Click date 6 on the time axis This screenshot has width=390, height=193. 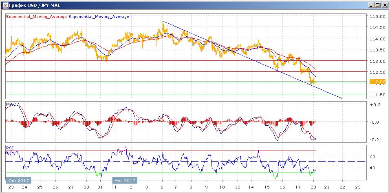162,187
